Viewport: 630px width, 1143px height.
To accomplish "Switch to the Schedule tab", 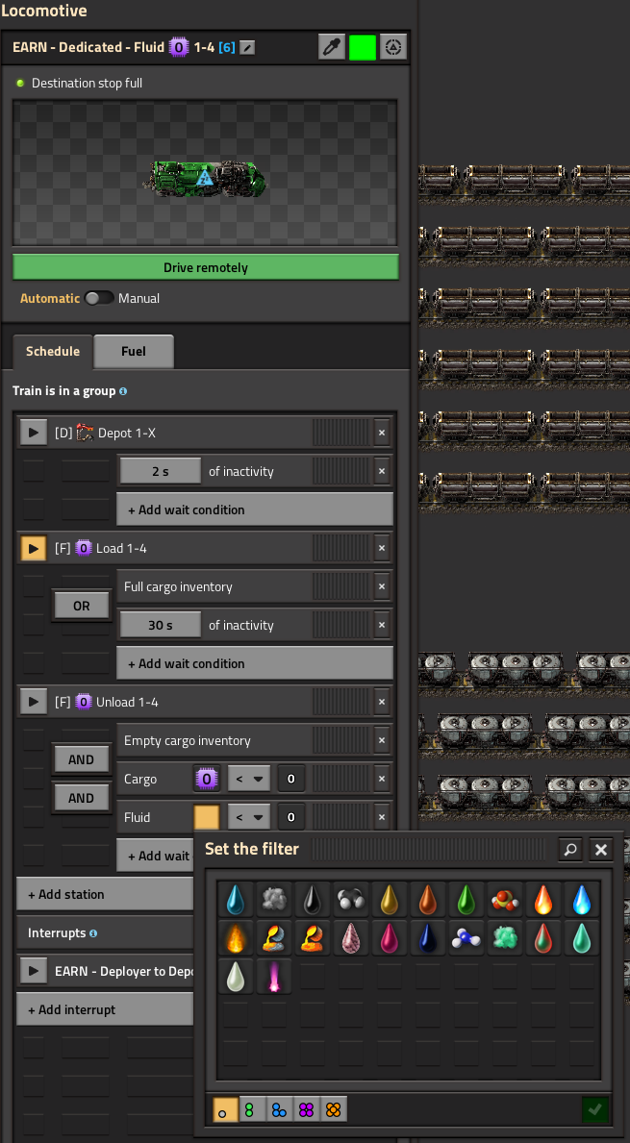I will (x=53, y=351).
